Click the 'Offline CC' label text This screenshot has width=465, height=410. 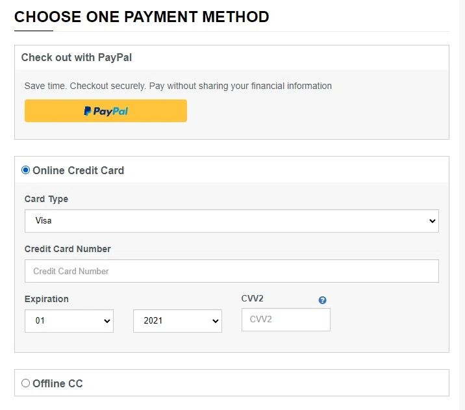58,383
